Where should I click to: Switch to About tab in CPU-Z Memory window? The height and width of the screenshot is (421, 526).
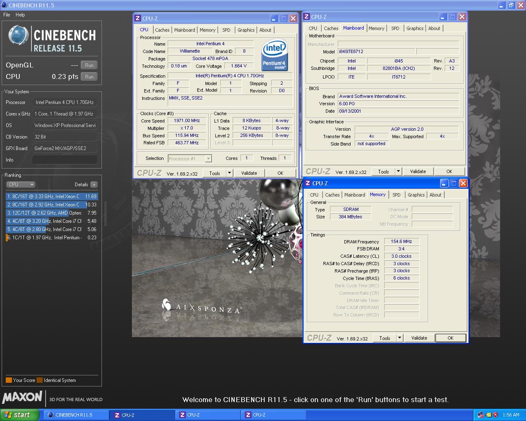436,195
